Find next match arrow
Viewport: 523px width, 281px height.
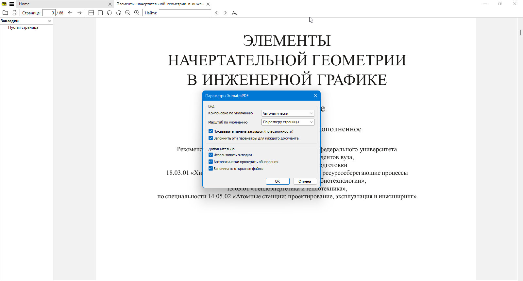tap(226, 13)
